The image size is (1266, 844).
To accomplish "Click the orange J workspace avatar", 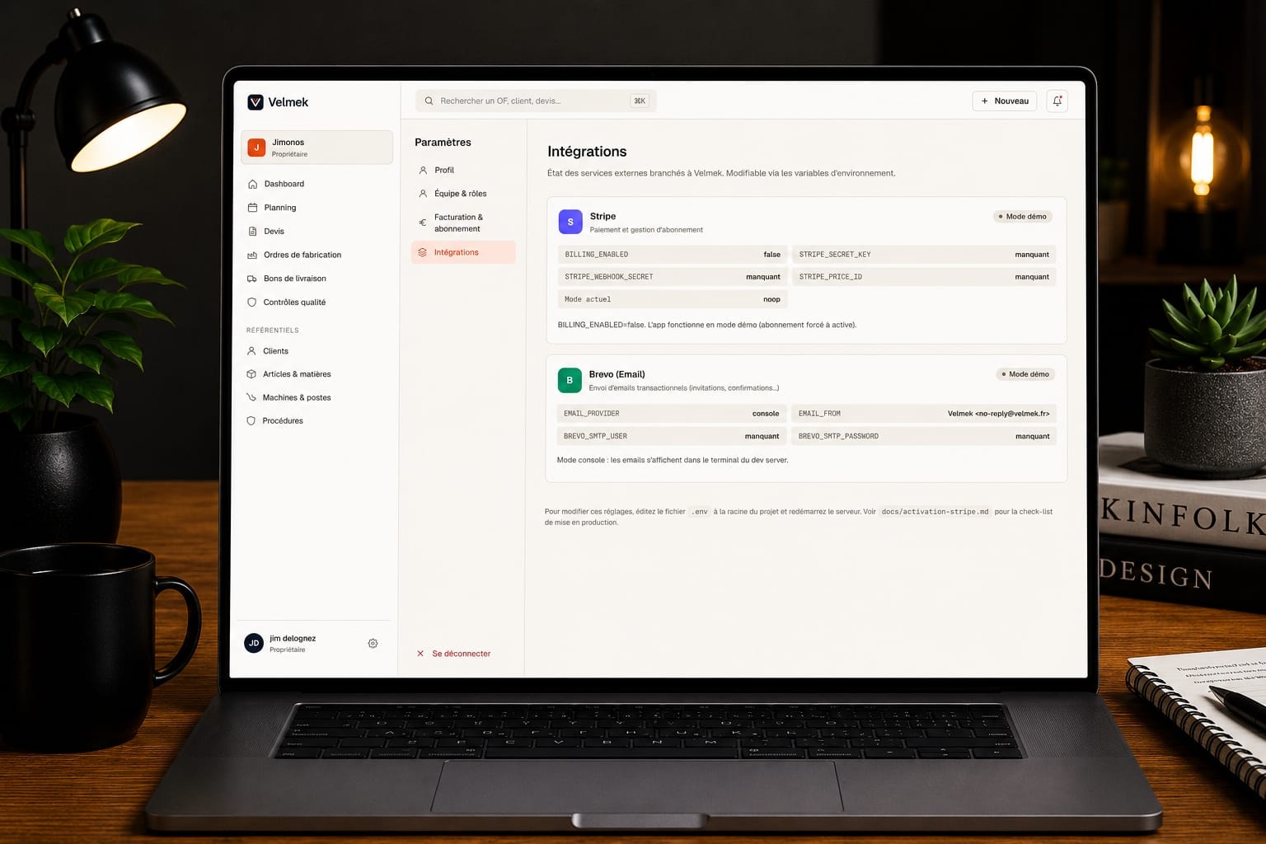I will pyautogui.click(x=256, y=148).
